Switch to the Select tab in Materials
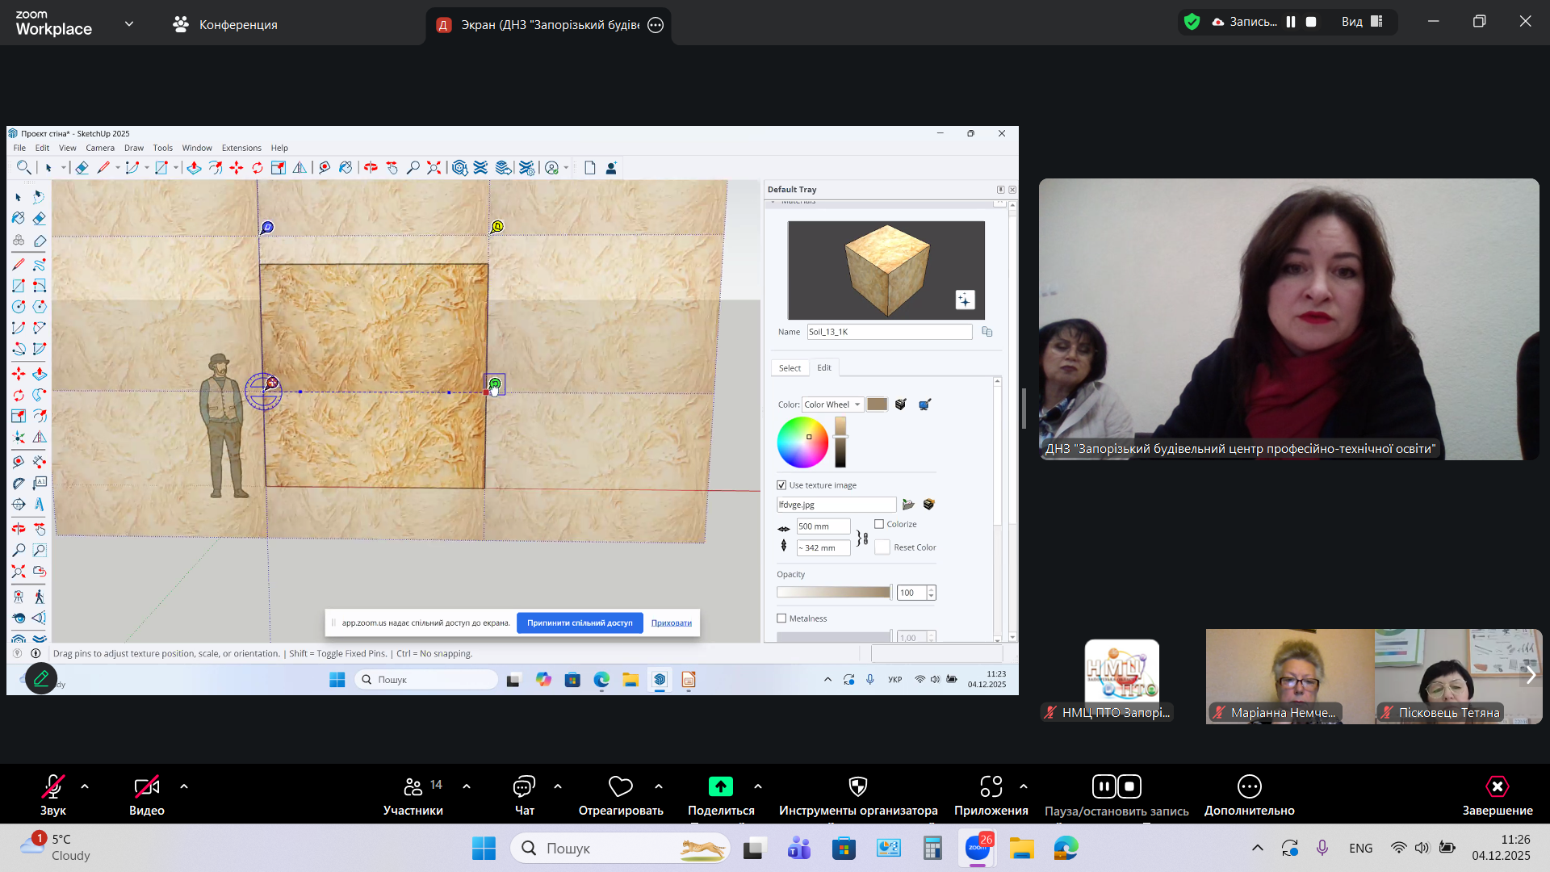 click(790, 368)
